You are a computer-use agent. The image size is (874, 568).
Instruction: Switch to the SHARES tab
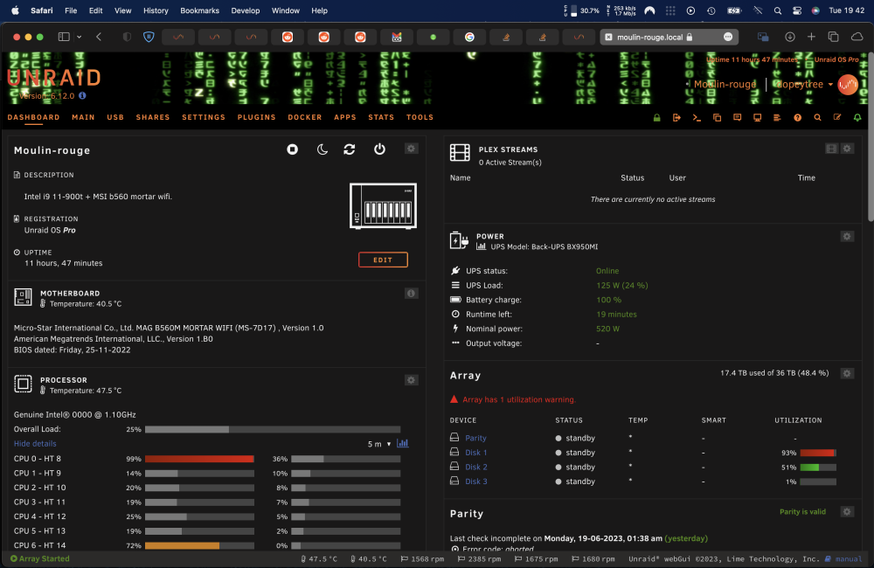(x=153, y=117)
